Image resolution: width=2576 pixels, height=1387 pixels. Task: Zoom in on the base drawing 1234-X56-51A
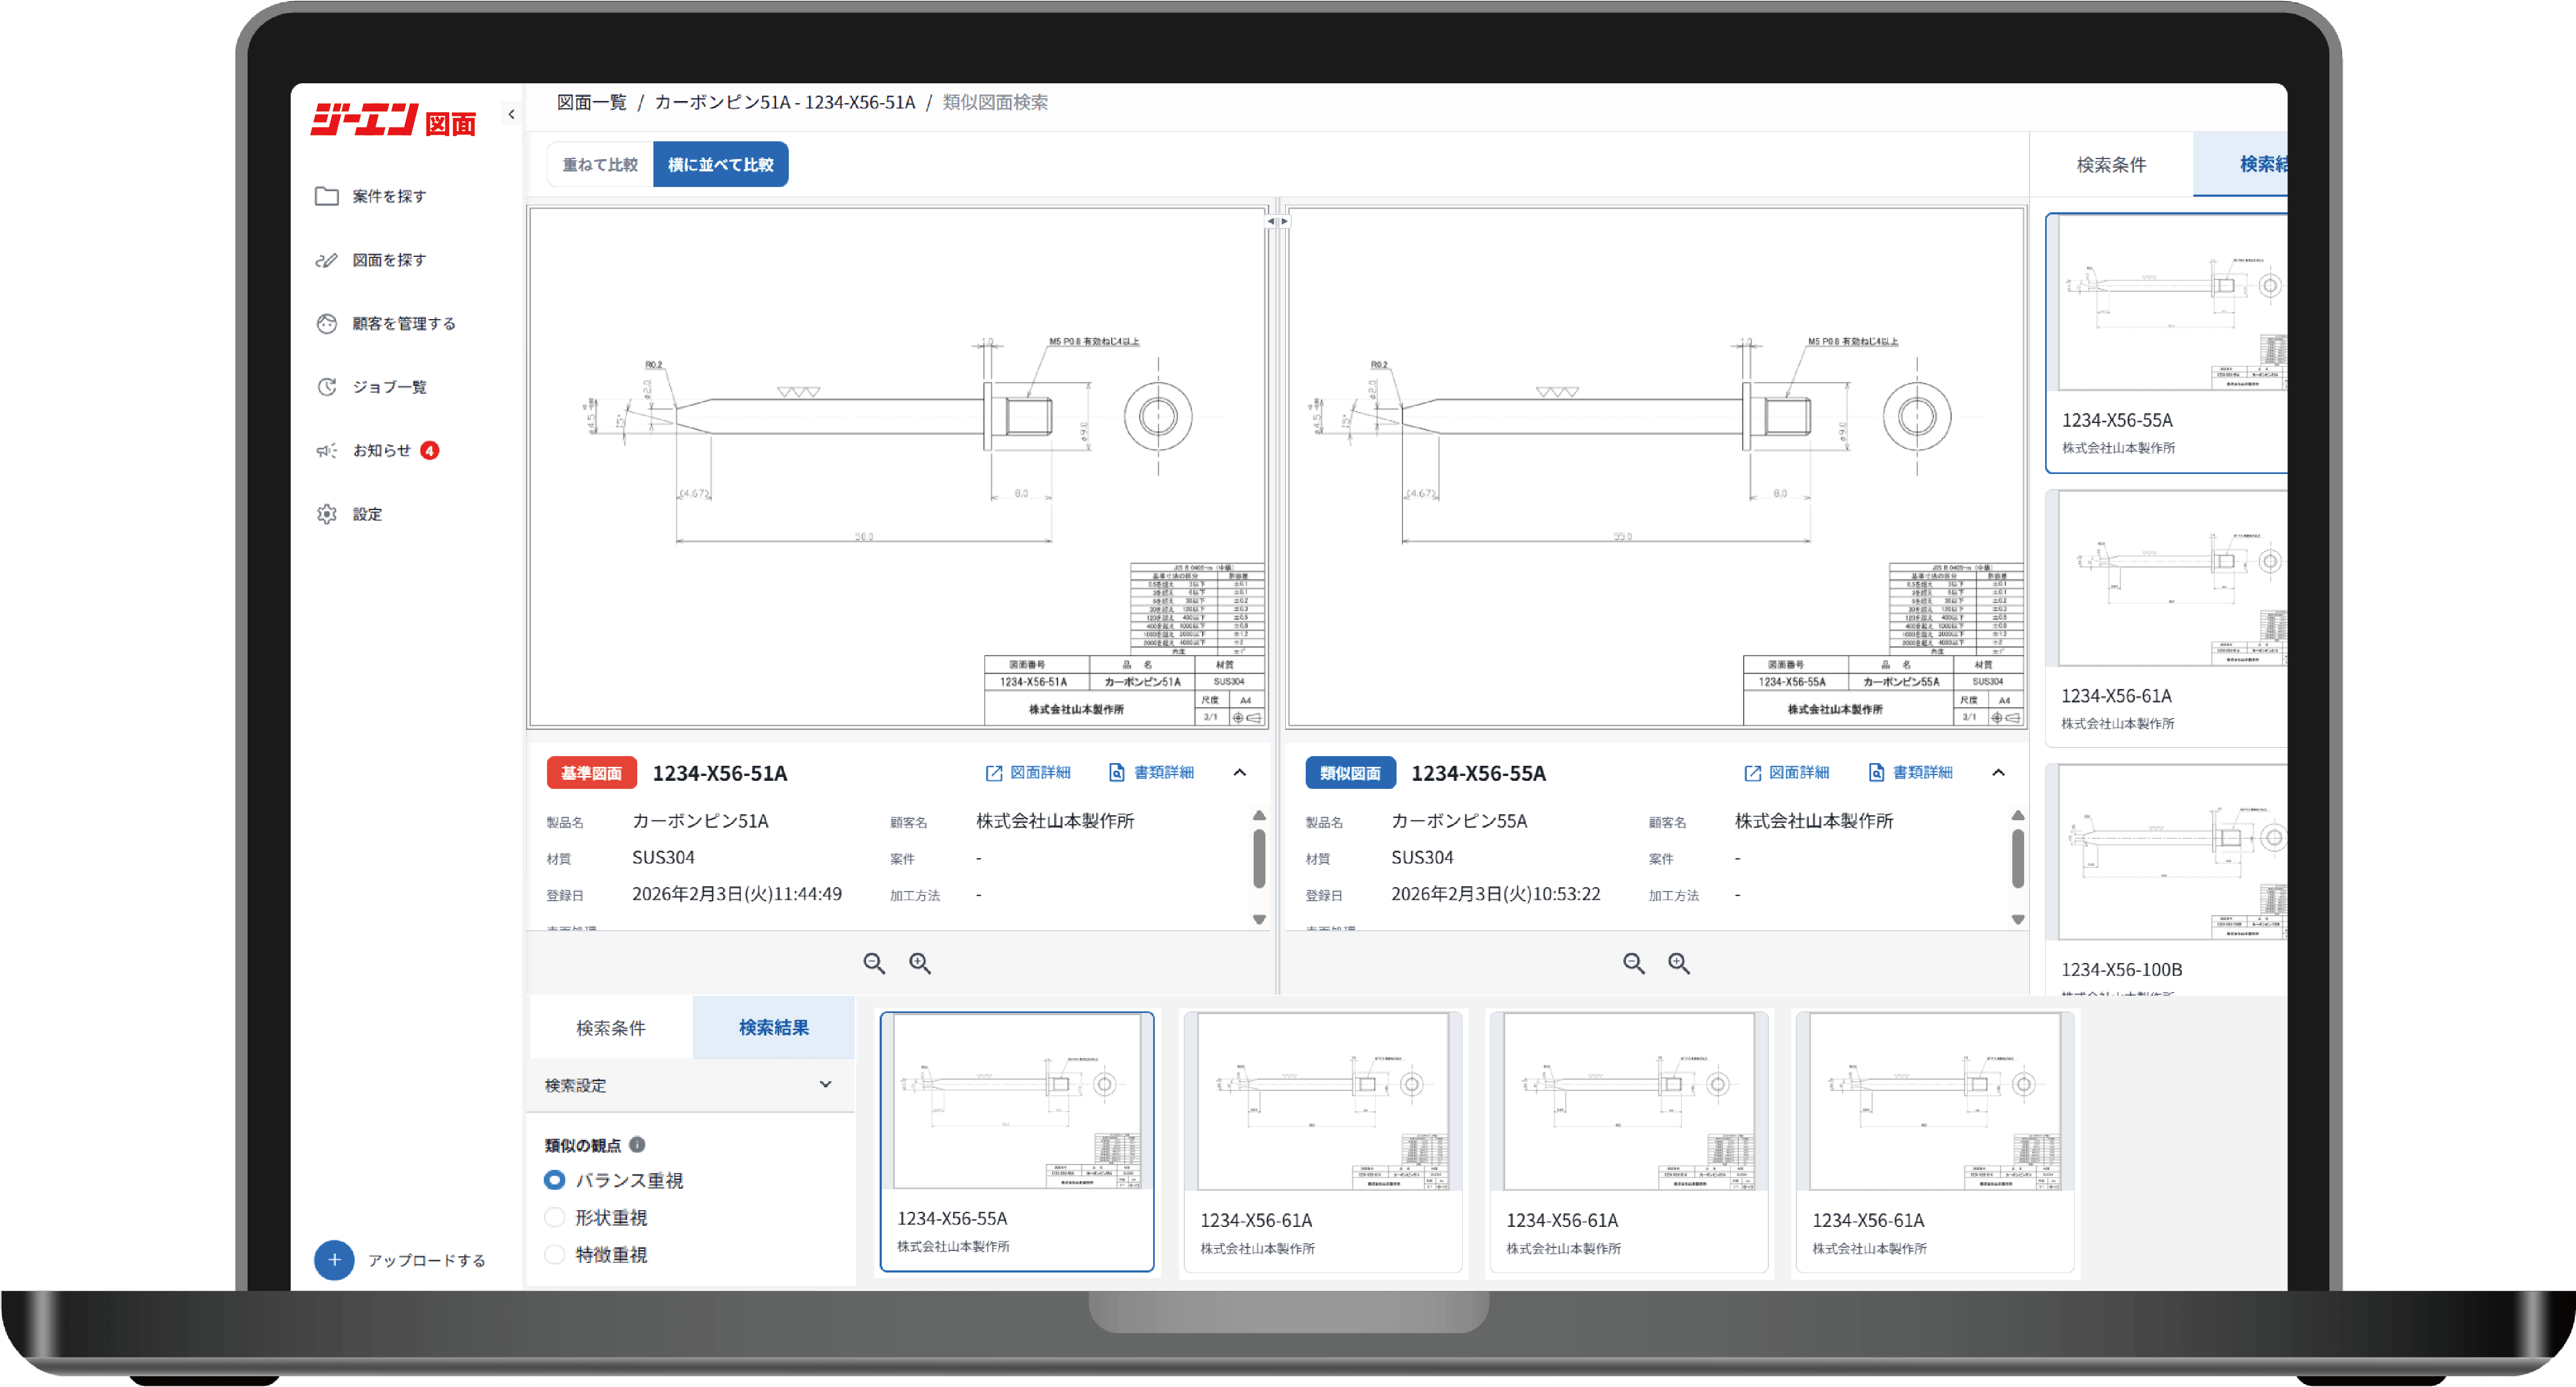[x=919, y=963]
